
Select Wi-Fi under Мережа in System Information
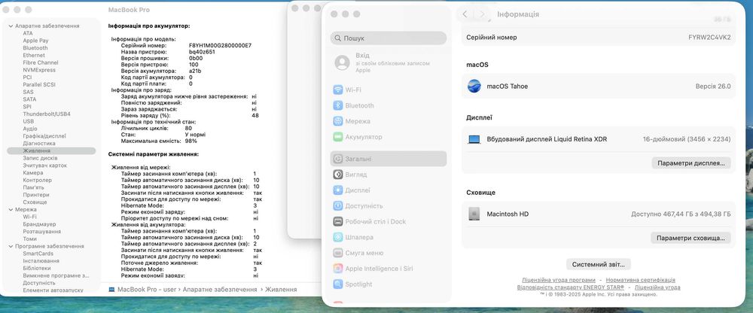point(30,217)
